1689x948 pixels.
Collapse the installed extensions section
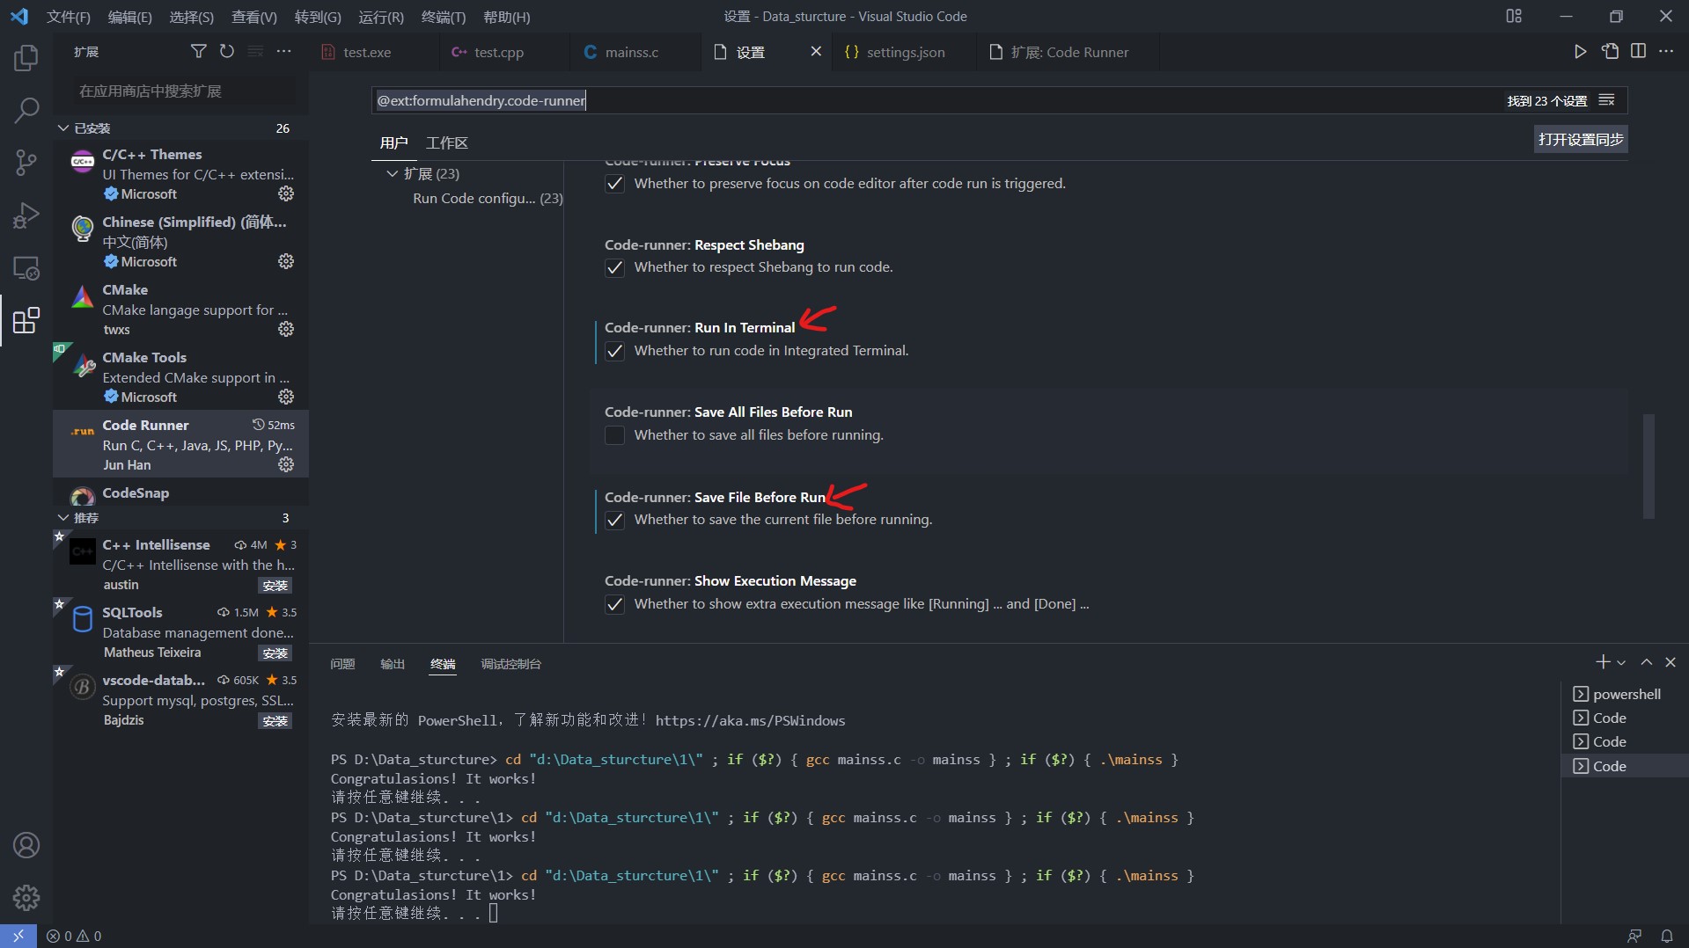point(63,128)
